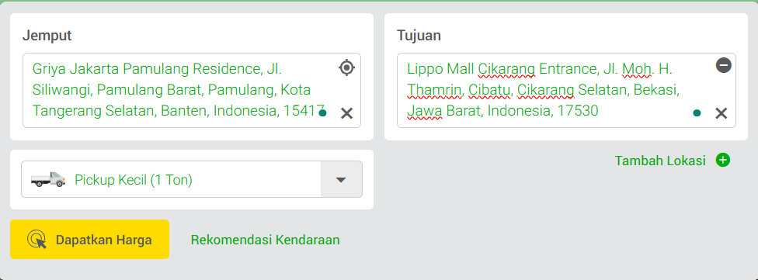Add a location with the green plus icon
758x280 pixels.
pos(723,161)
